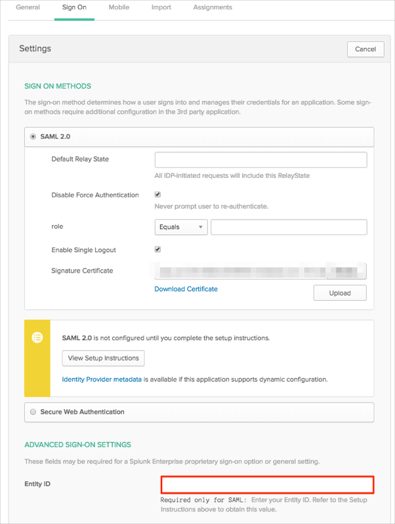Expand the role Equals dropdown

[x=181, y=227]
